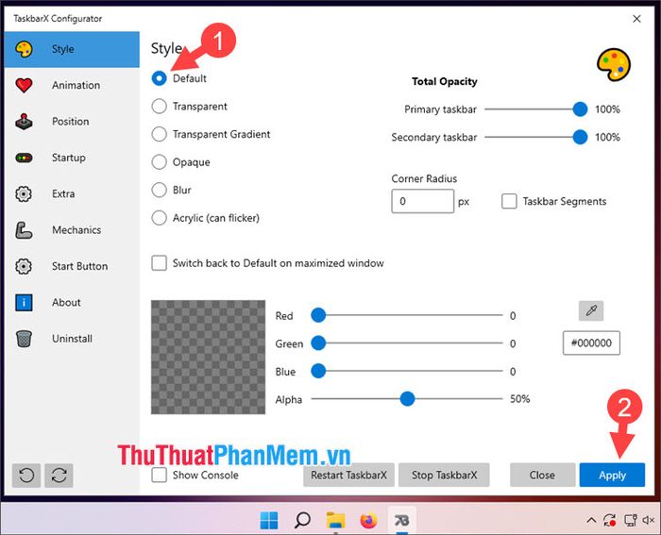This screenshot has width=661, height=535.
Task: Go to the Position tab
Action: pos(72,122)
